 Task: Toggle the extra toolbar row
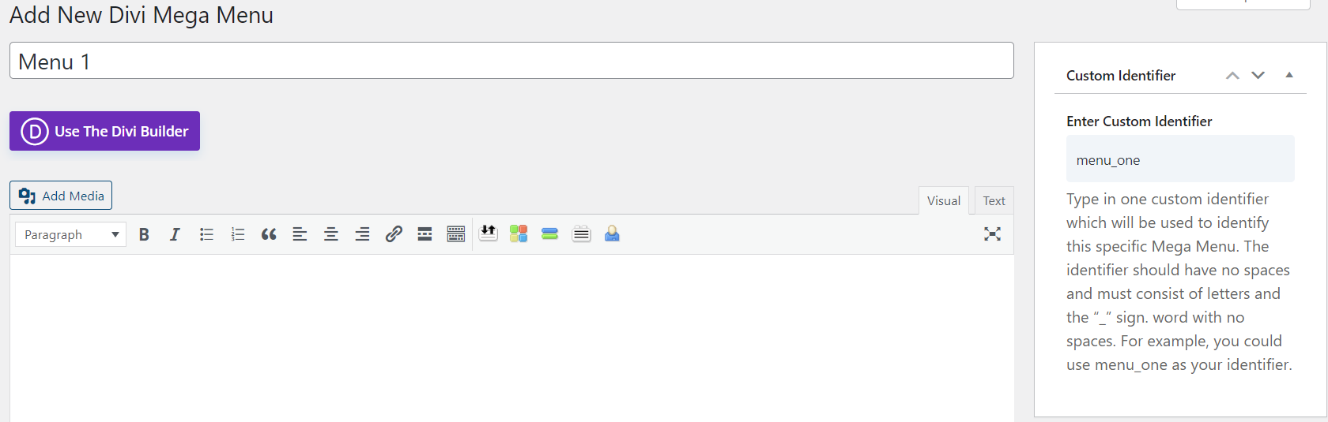click(x=456, y=234)
